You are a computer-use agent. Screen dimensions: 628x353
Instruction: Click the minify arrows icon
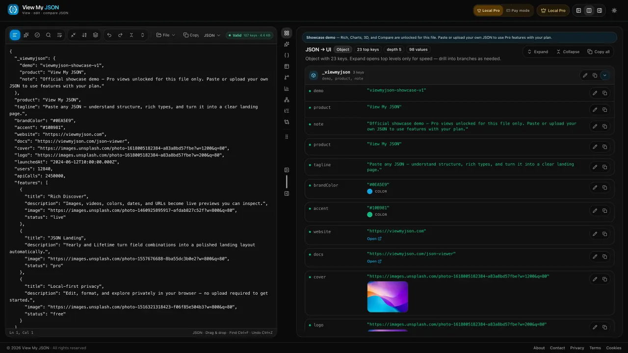[73, 35]
